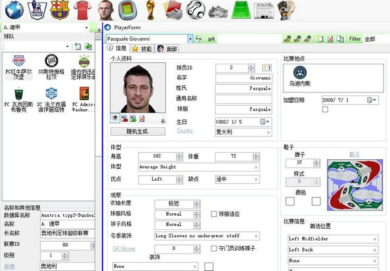Viewport: 390px width, 271px height.
Task: Select the SC 法兰克福诺伊施塔特 team
Action: [51, 99]
